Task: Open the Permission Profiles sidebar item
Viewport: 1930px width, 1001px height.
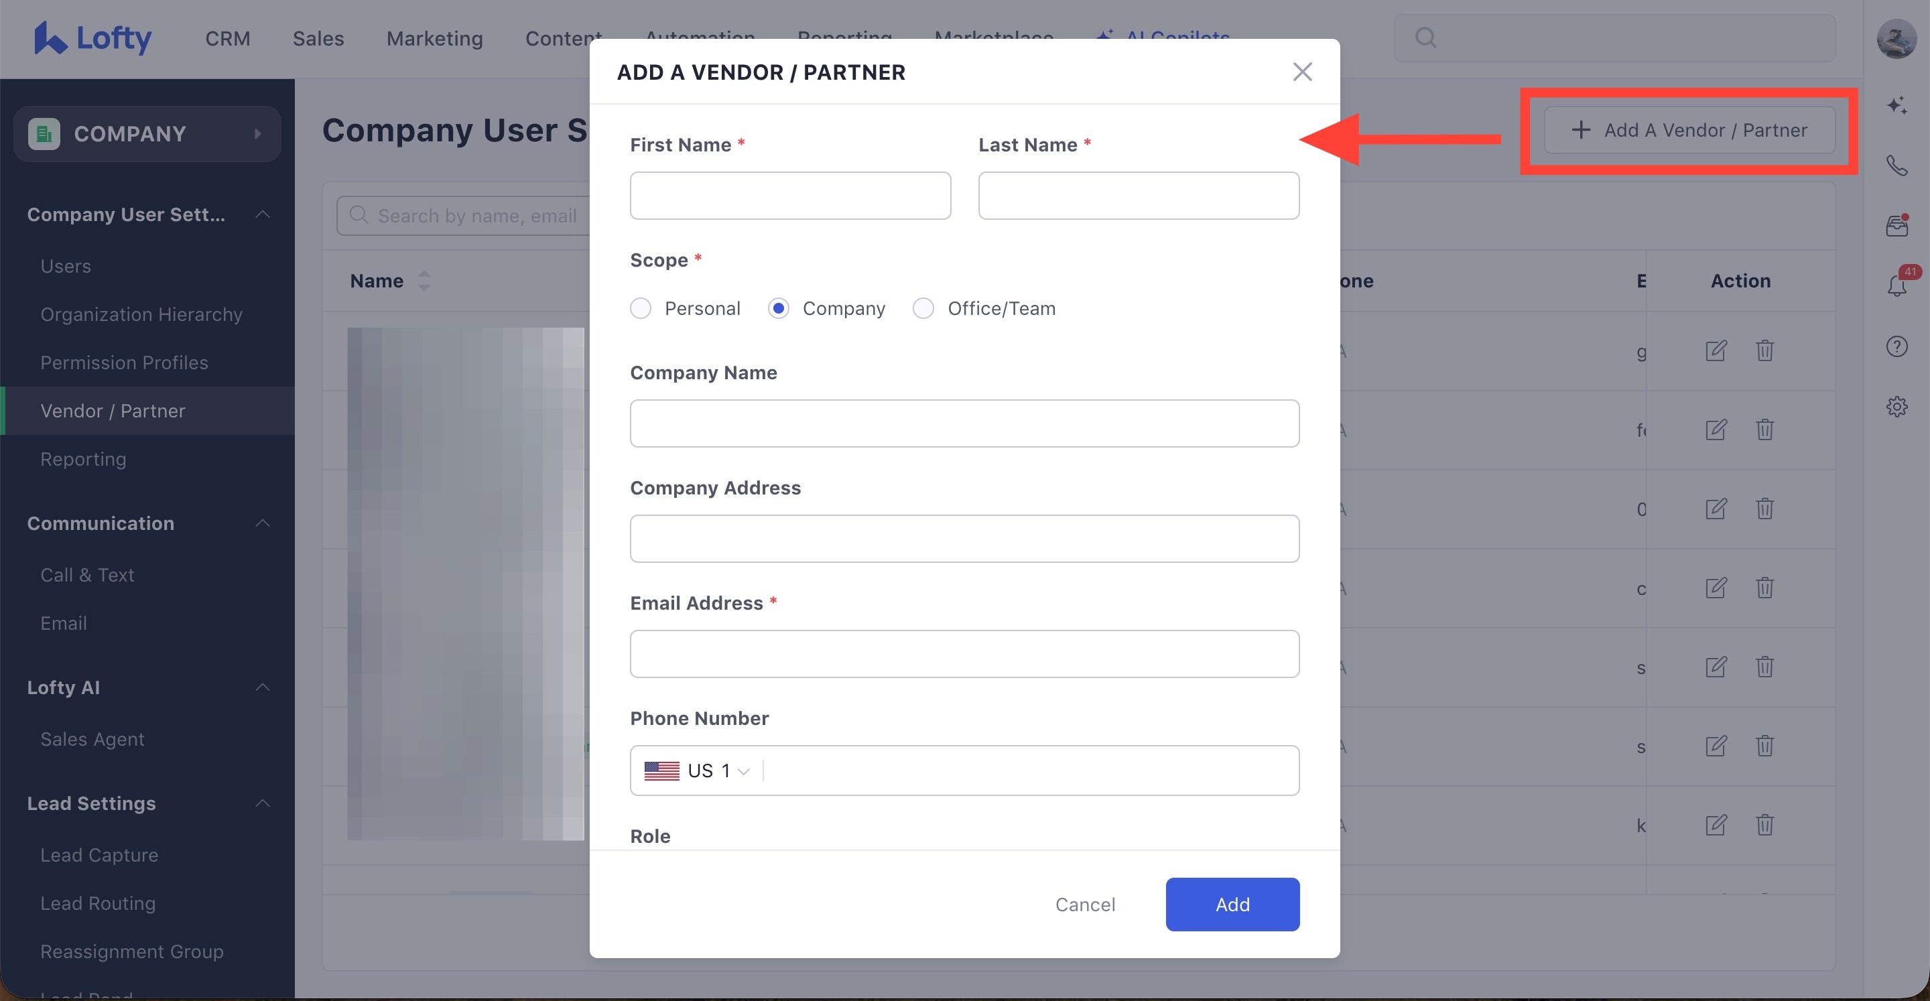Action: pos(125,362)
